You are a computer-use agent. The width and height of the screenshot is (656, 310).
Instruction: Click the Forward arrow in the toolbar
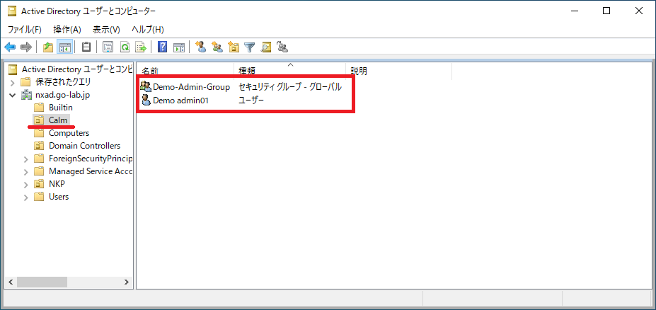click(x=26, y=47)
